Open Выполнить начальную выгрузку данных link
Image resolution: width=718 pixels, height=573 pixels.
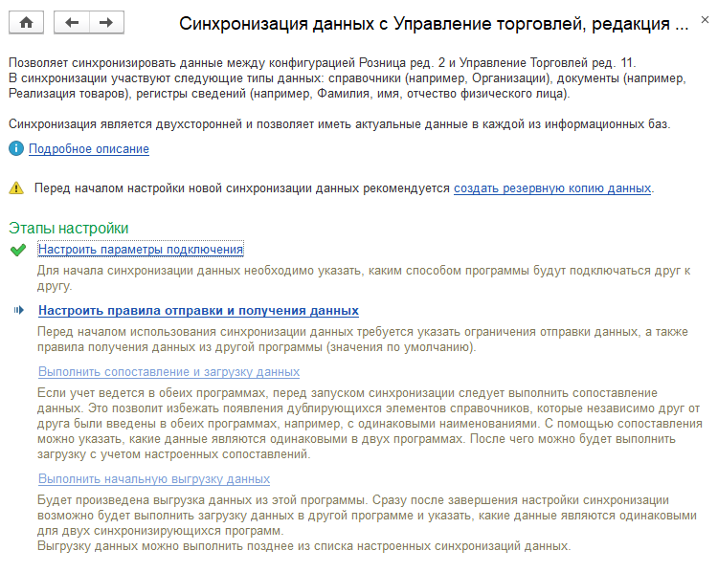point(154,478)
